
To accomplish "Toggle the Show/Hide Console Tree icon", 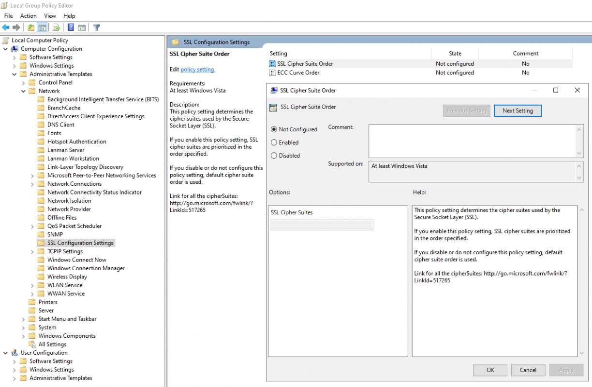I will (42, 28).
